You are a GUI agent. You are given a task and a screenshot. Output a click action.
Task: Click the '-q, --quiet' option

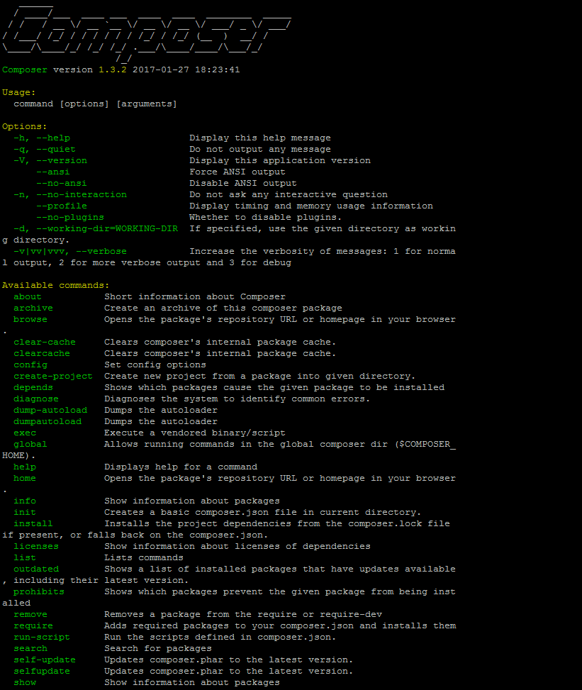pyautogui.click(x=45, y=149)
